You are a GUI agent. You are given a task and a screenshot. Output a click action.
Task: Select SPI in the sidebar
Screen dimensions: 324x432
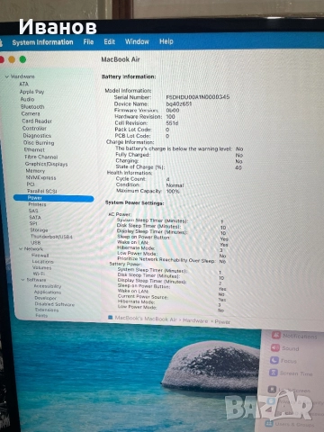tap(33, 224)
